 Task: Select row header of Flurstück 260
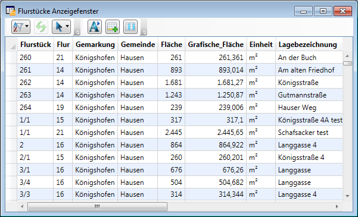coord(11,58)
